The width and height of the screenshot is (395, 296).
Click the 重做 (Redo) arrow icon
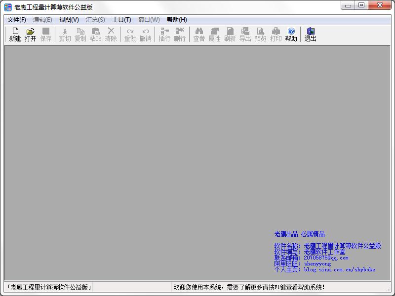(130, 35)
